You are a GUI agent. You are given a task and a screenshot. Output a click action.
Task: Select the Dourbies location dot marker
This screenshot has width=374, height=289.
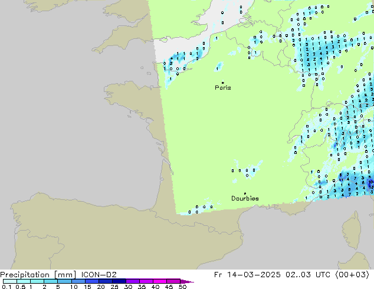click(245, 193)
